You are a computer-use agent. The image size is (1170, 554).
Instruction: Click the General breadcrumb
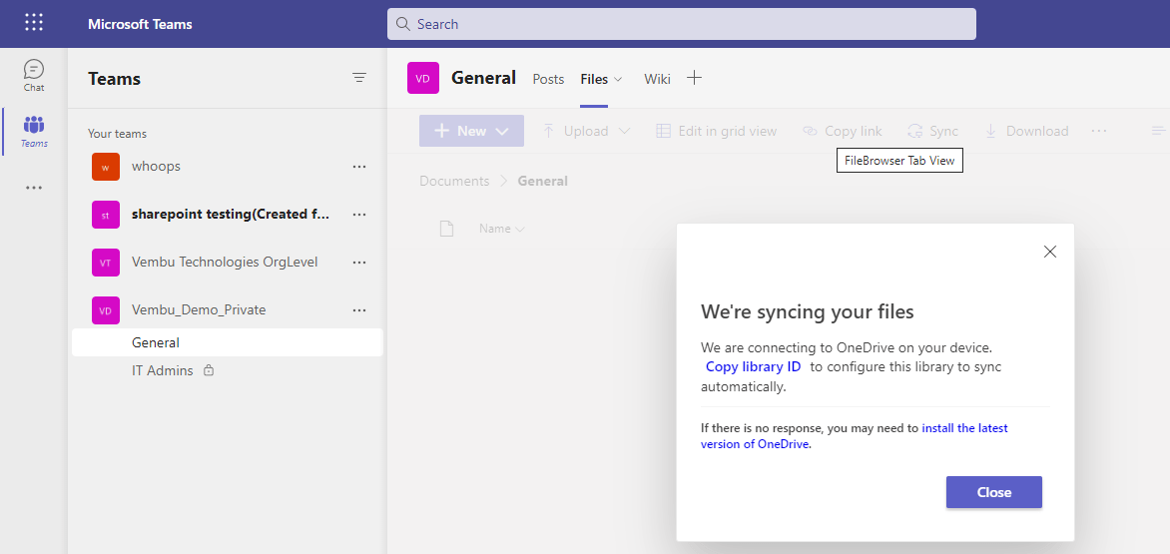[x=542, y=182]
